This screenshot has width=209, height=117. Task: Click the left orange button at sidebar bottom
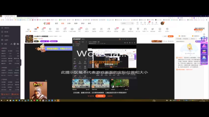coord(5,94)
